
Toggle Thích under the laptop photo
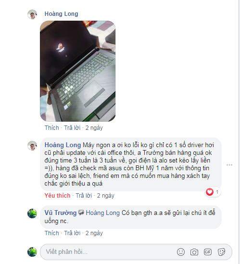(52, 128)
